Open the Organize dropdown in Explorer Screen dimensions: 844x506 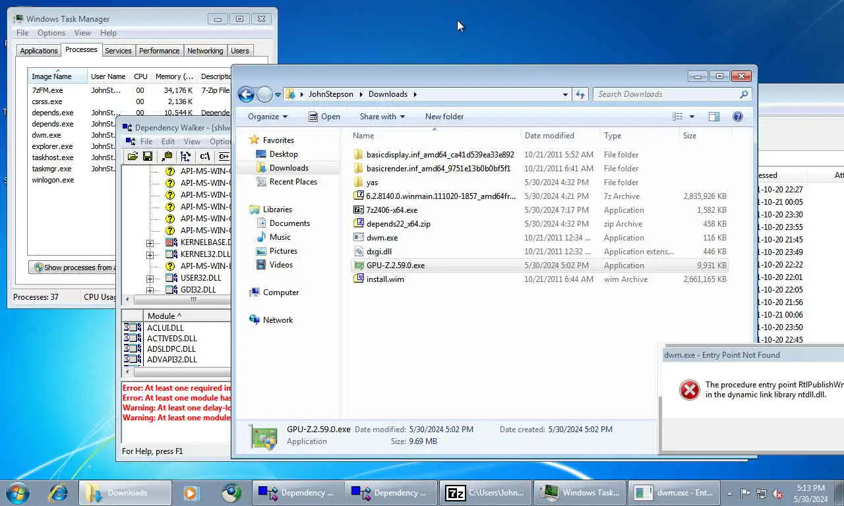tap(268, 117)
